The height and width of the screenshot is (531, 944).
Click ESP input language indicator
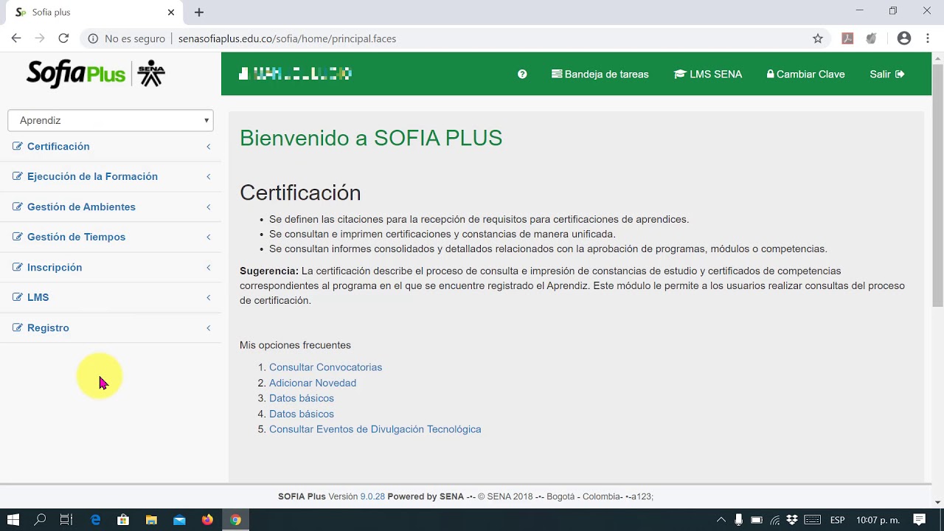(x=838, y=520)
